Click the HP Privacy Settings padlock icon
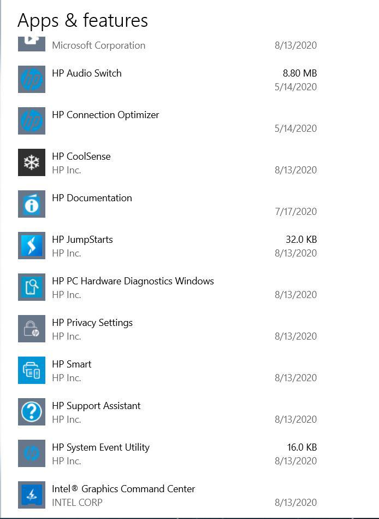Viewport: 379px width, 519px height. click(31, 329)
